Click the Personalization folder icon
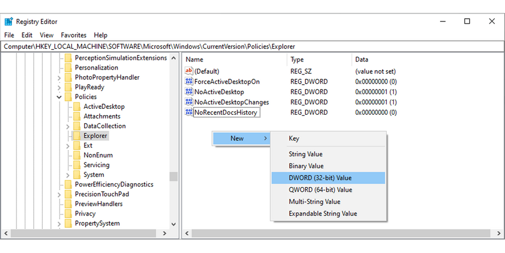Screen dimensions: 505x253 pyautogui.click(x=68, y=68)
